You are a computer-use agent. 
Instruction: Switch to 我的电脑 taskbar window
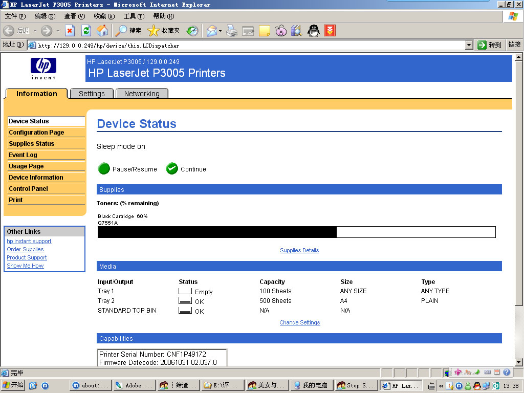coord(312,385)
